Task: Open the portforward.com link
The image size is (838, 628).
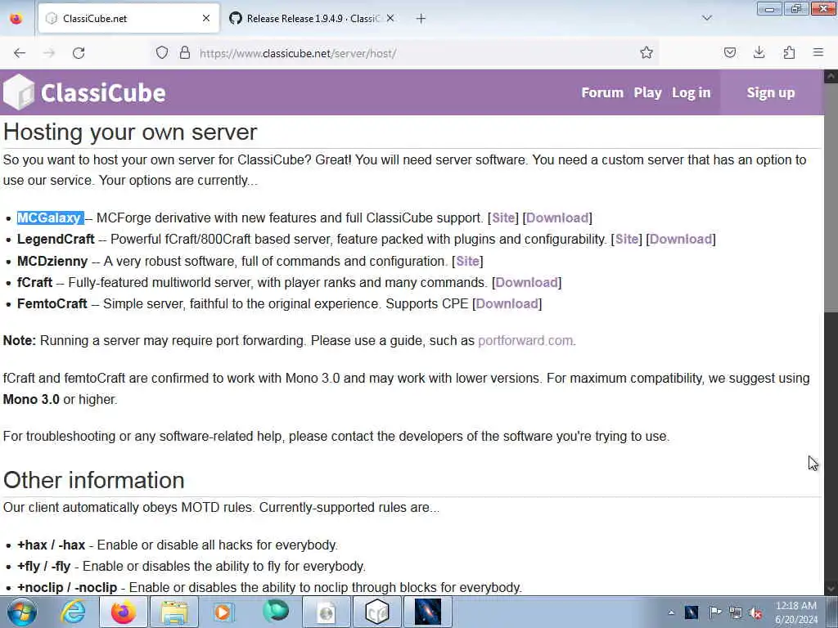Action: (525, 341)
